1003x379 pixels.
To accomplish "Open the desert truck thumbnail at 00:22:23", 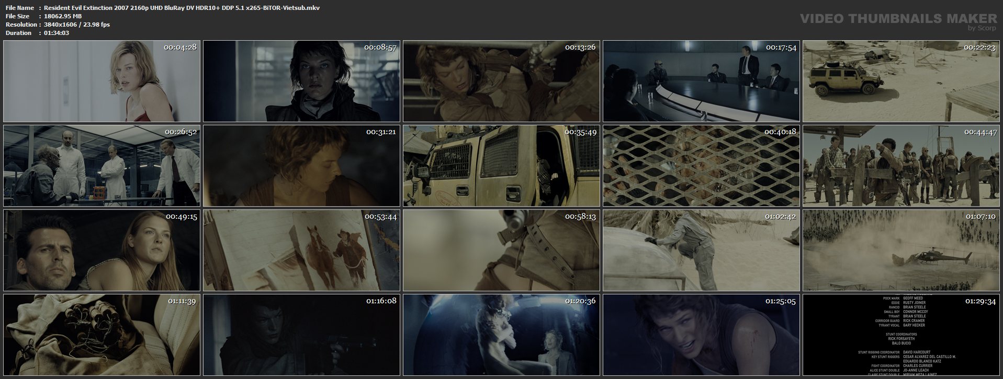I will tap(901, 81).
